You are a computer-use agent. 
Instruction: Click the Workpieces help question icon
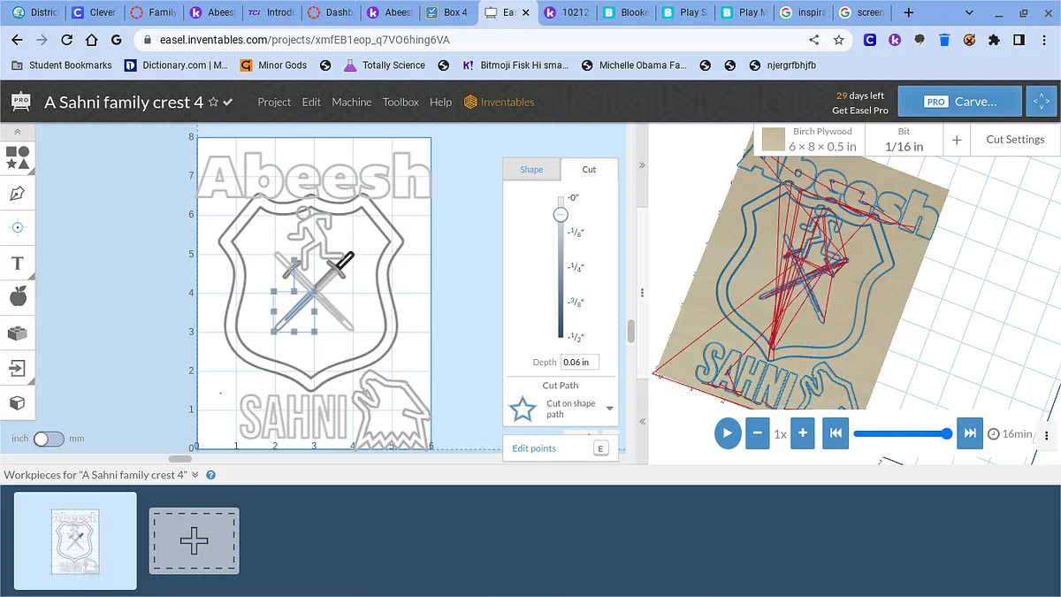pos(211,475)
